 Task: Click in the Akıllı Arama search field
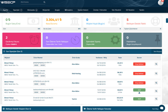coord(31,2)
